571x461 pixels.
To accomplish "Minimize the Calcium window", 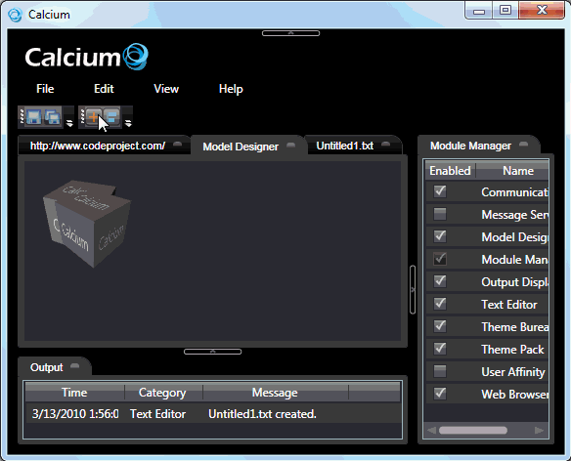I will coord(479,11).
